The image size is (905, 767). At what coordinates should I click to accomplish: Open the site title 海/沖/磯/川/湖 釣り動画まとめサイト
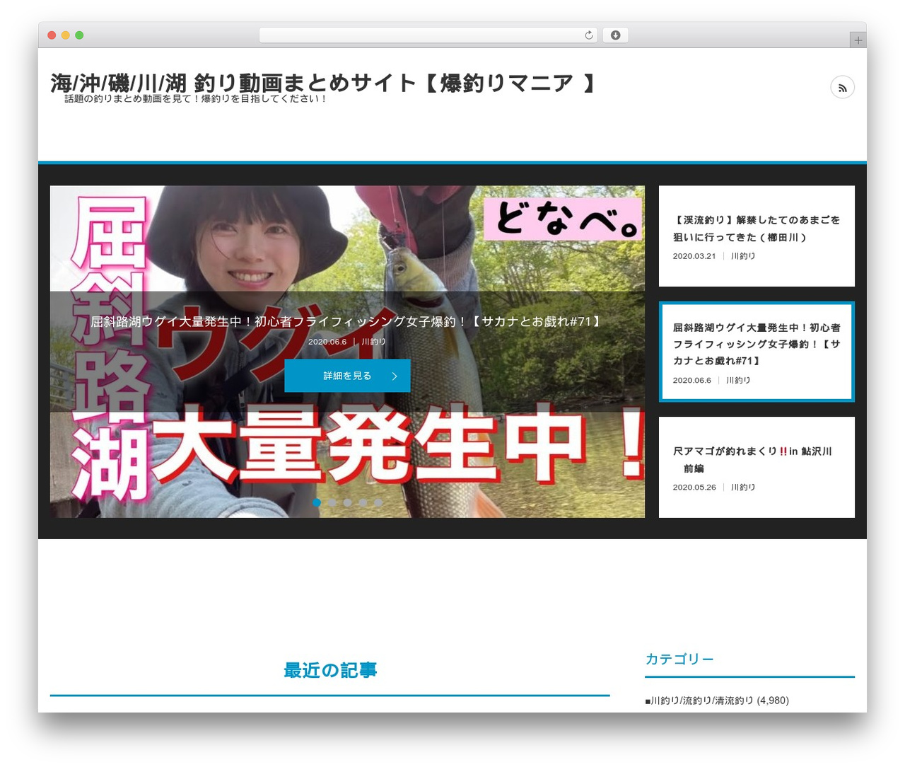coord(324,83)
